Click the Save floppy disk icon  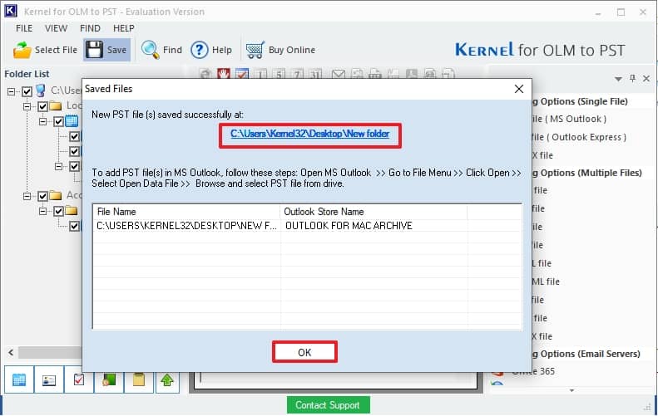(x=94, y=50)
